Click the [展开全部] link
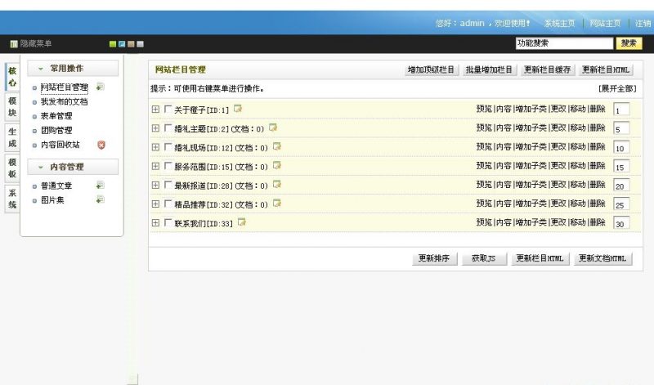The image size is (654, 385). click(617, 88)
